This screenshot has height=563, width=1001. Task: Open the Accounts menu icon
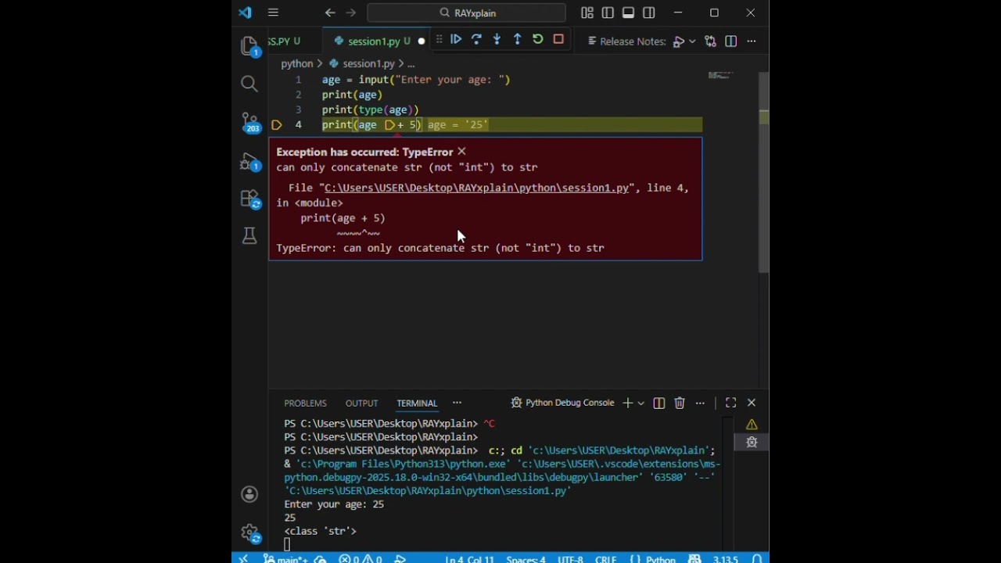pyautogui.click(x=249, y=494)
